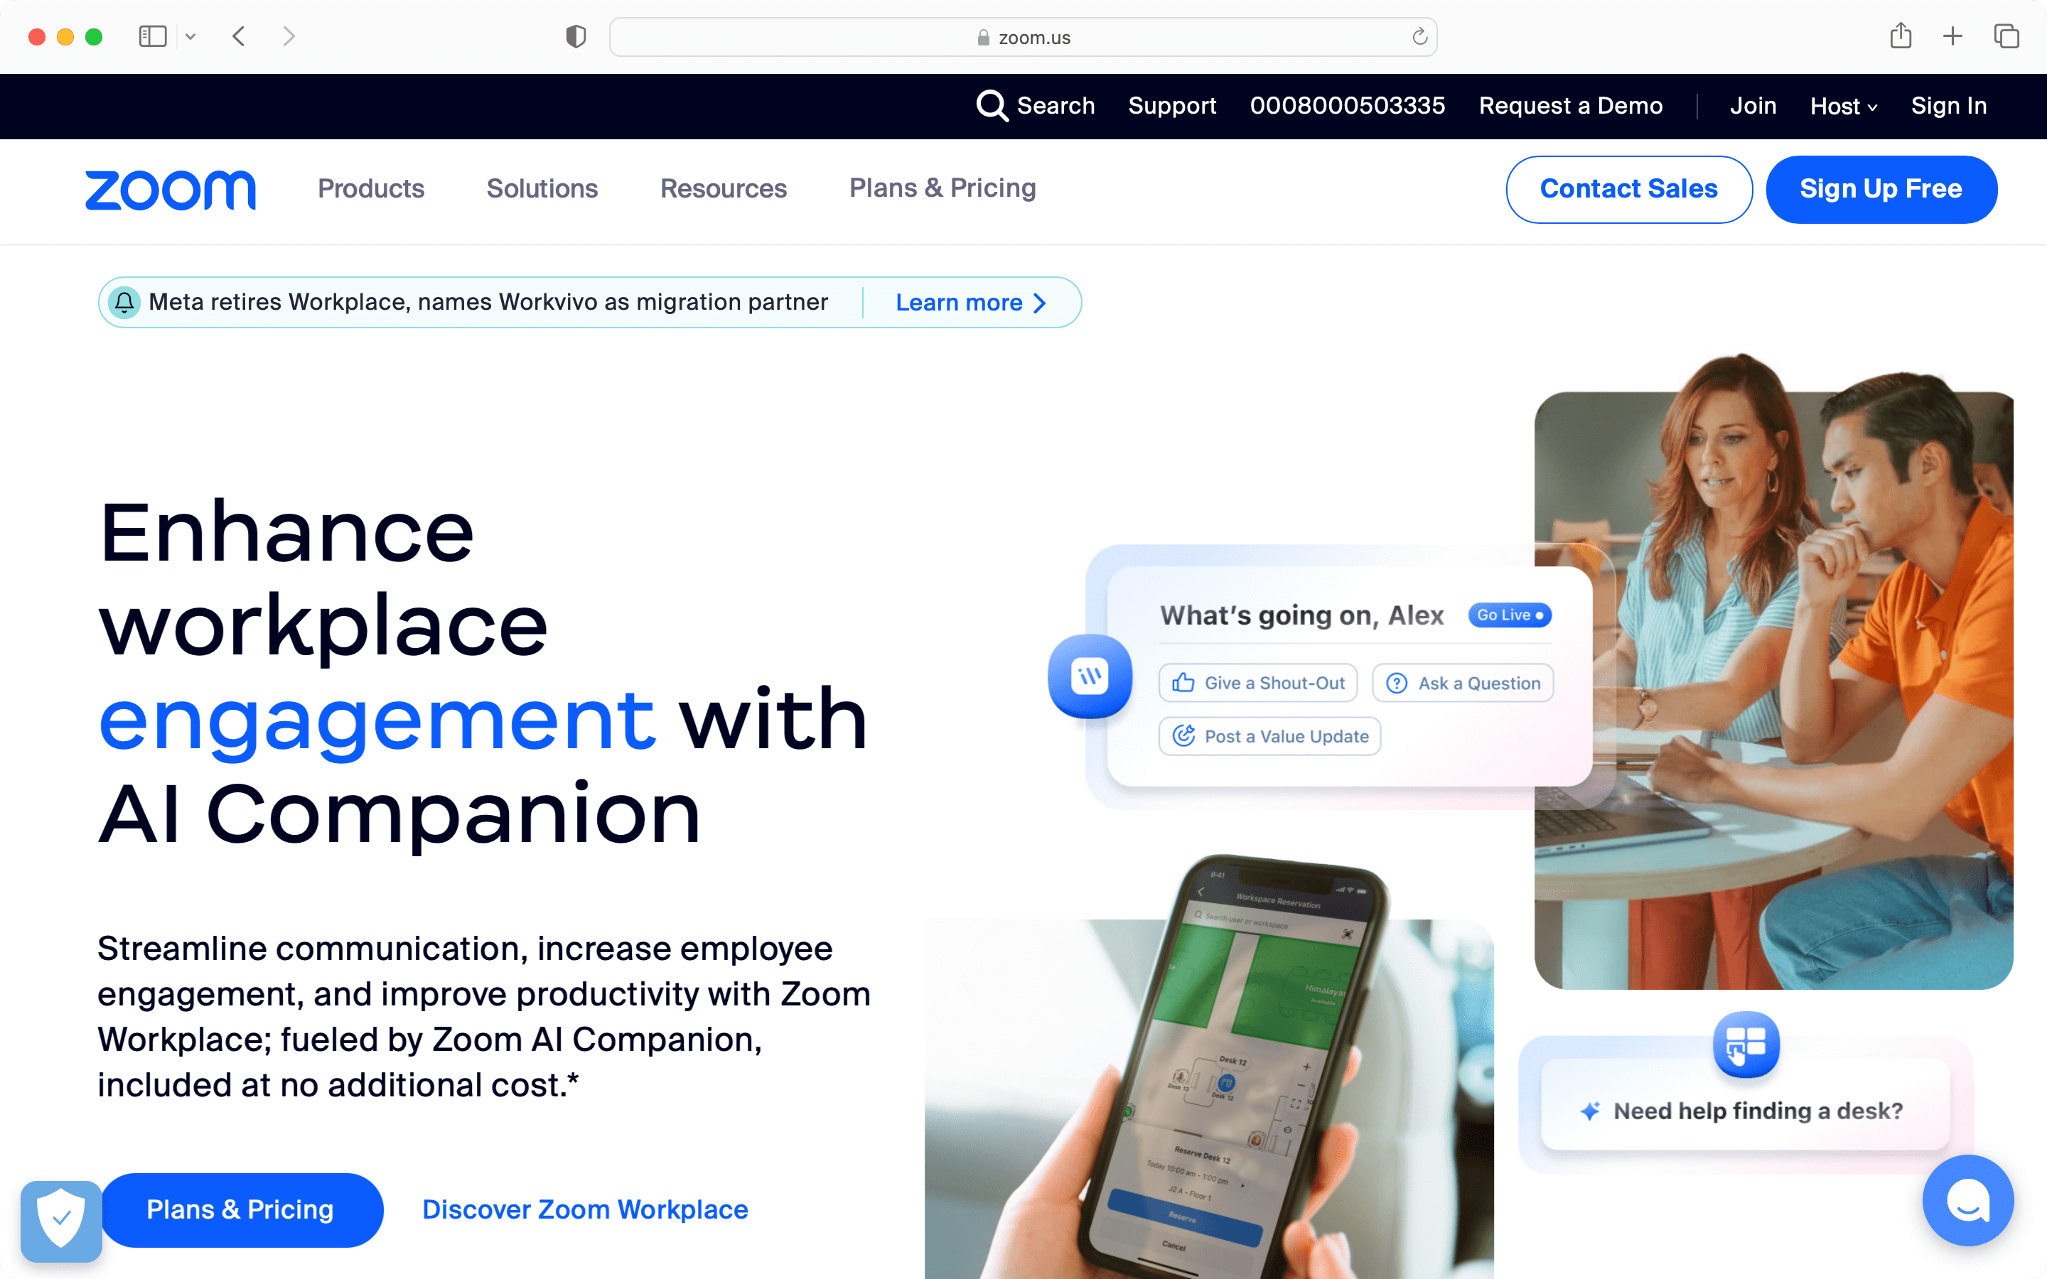The height and width of the screenshot is (1279, 2047).
Task: Click Contact Sales button
Action: [x=1628, y=188]
